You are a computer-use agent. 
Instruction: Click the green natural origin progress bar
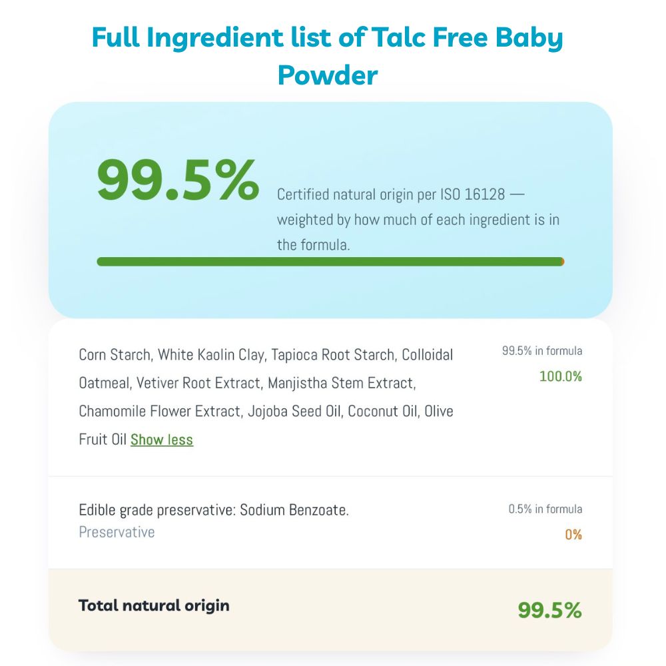click(330, 262)
